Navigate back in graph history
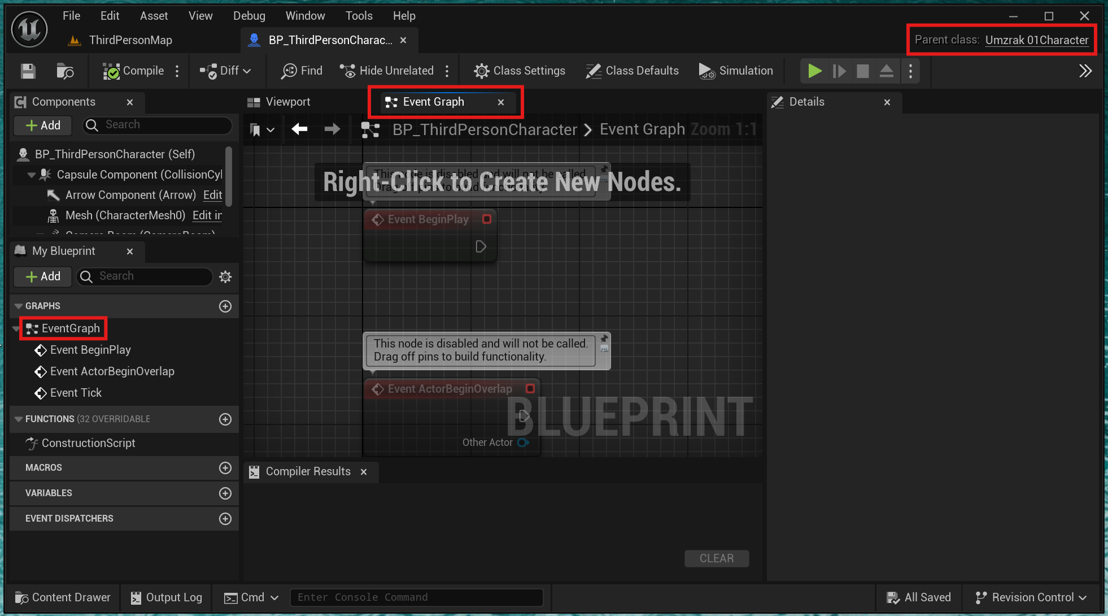This screenshot has width=1108, height=616. [299, 129]
